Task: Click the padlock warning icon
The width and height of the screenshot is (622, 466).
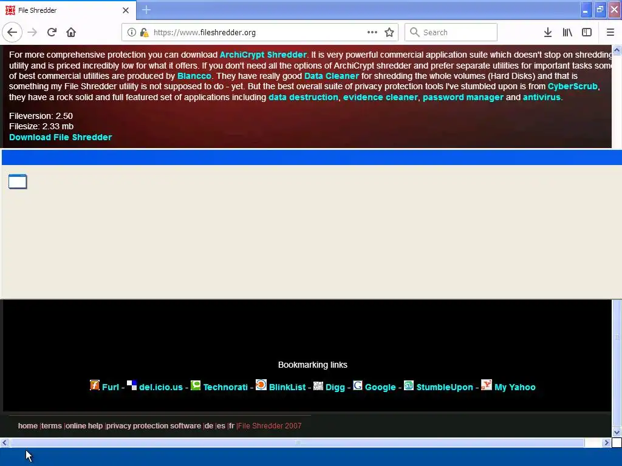Action: [x=144, y=33]
